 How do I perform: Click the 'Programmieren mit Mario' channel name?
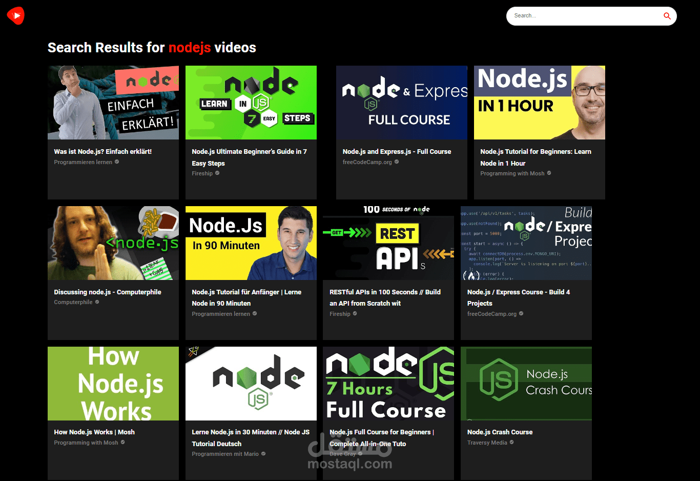pos(225,454)
